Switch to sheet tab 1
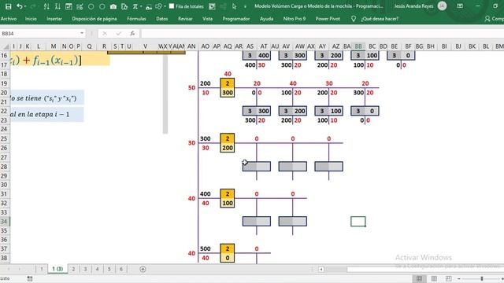 42,269
